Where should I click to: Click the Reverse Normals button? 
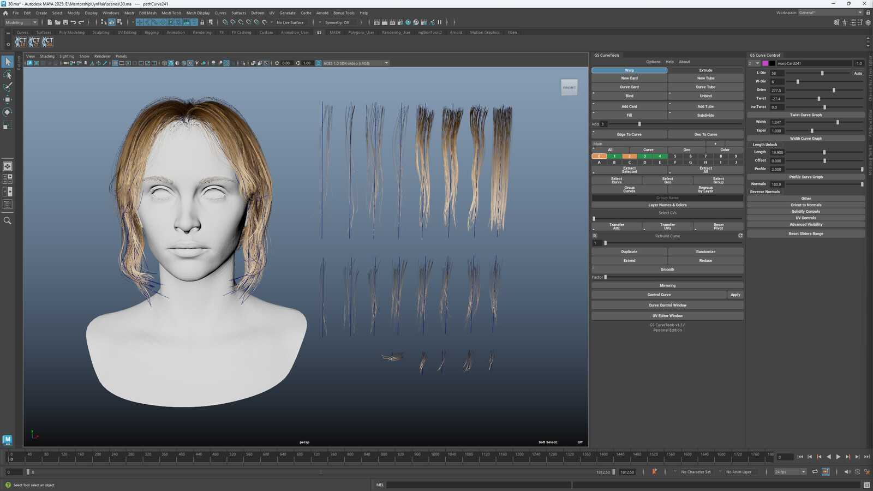[x=765, y=191]
